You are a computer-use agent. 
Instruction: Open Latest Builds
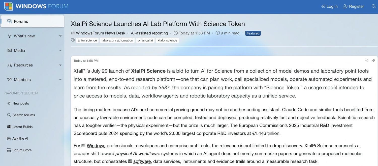(x=22, y=127)
